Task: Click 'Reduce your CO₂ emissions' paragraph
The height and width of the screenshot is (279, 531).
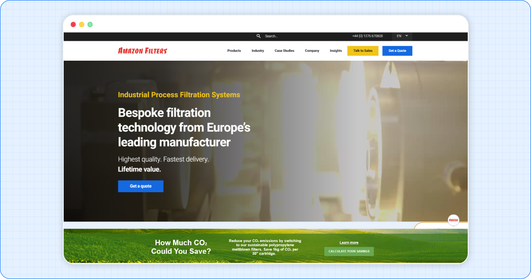Action: click(x=265, y=247)
